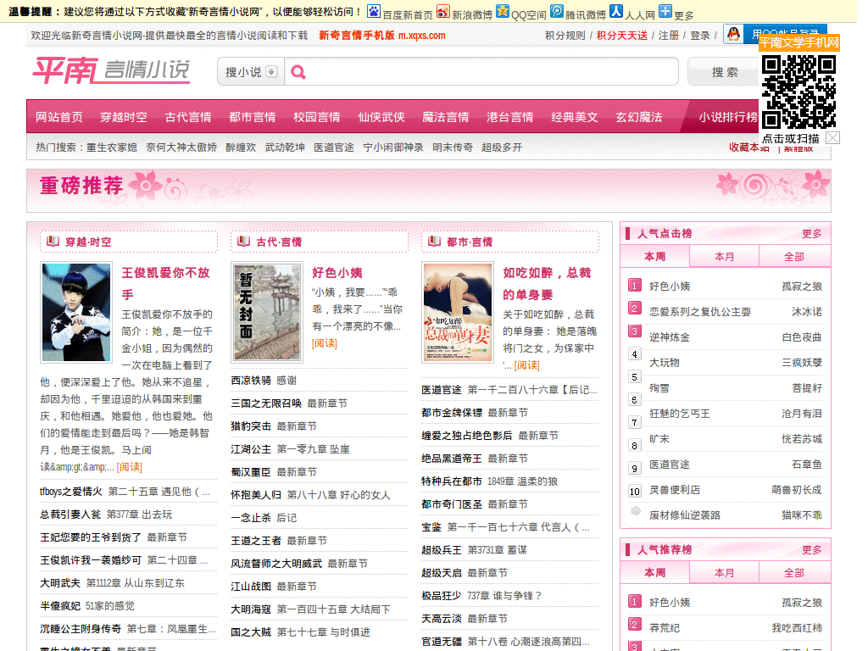Open 特种兵在都市 1849章 entry
868x651 pixels.
click(489, 481)
